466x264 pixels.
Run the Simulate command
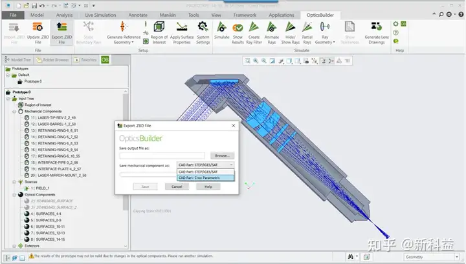(x=222, y=30)
